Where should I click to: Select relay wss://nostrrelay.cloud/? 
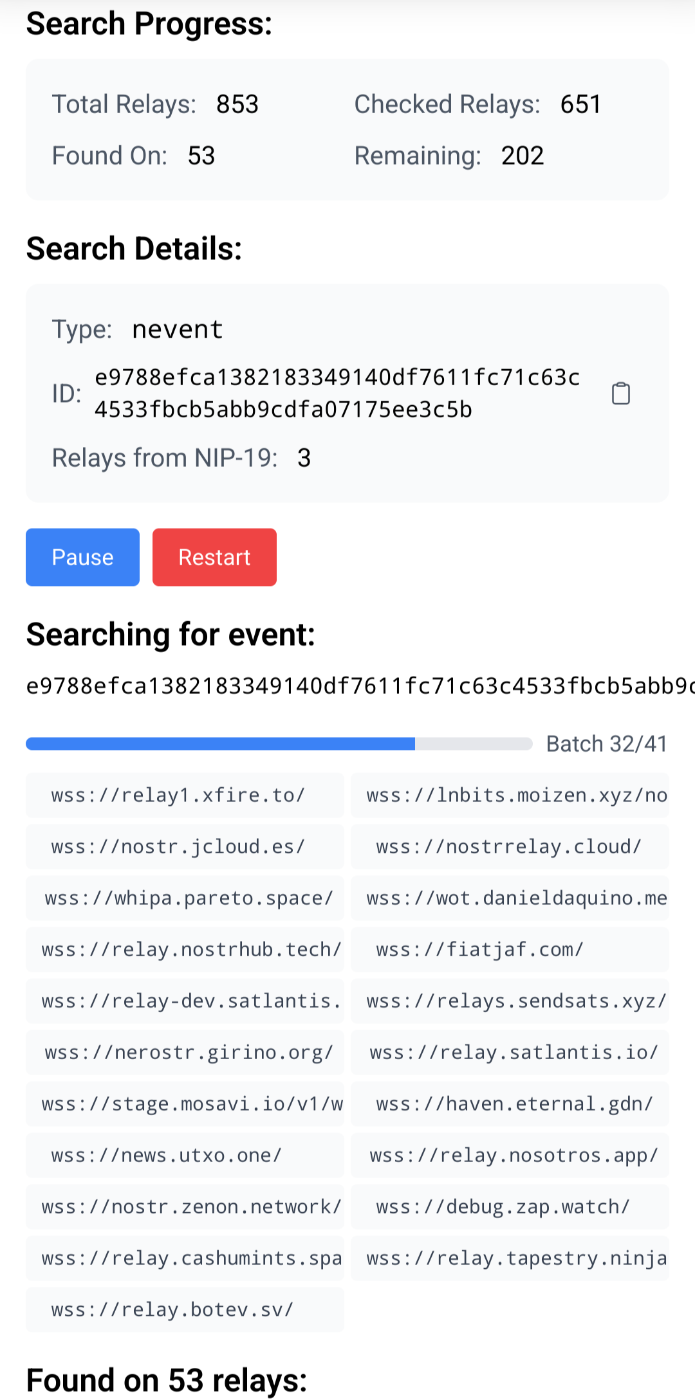(x=510, y=847)
